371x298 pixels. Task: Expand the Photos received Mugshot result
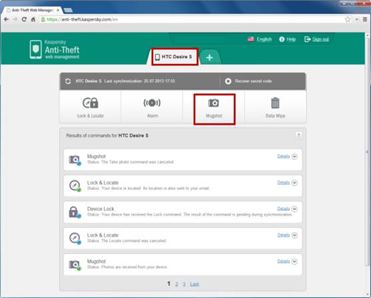(x=294, y=261)
